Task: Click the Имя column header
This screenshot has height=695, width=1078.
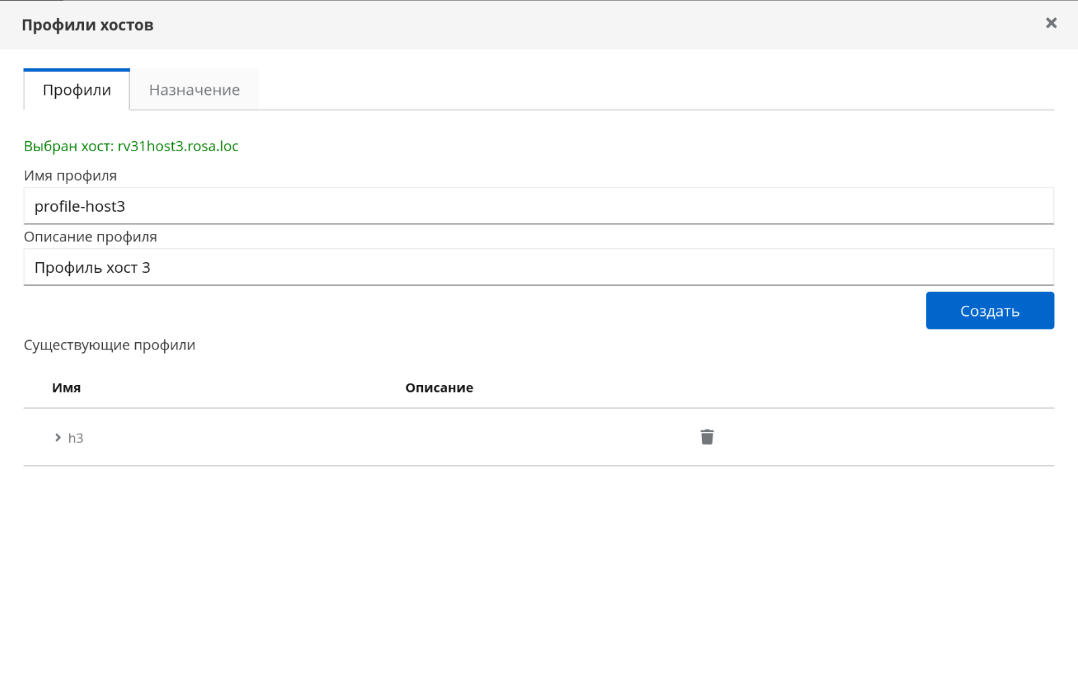Action: point(67,388)
